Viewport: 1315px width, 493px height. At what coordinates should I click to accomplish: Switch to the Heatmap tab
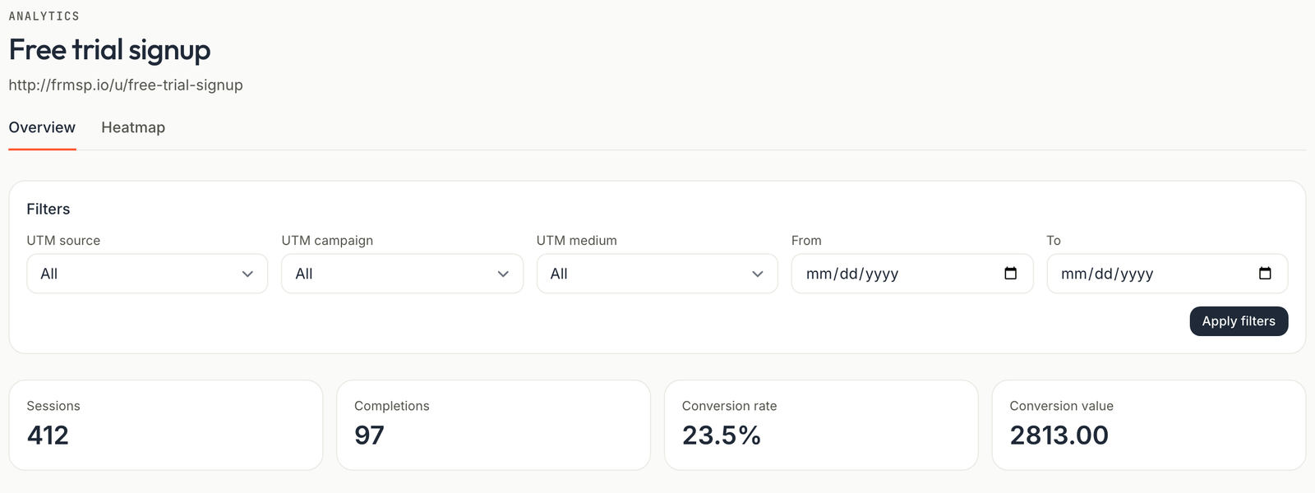click(x=133, y=127)
